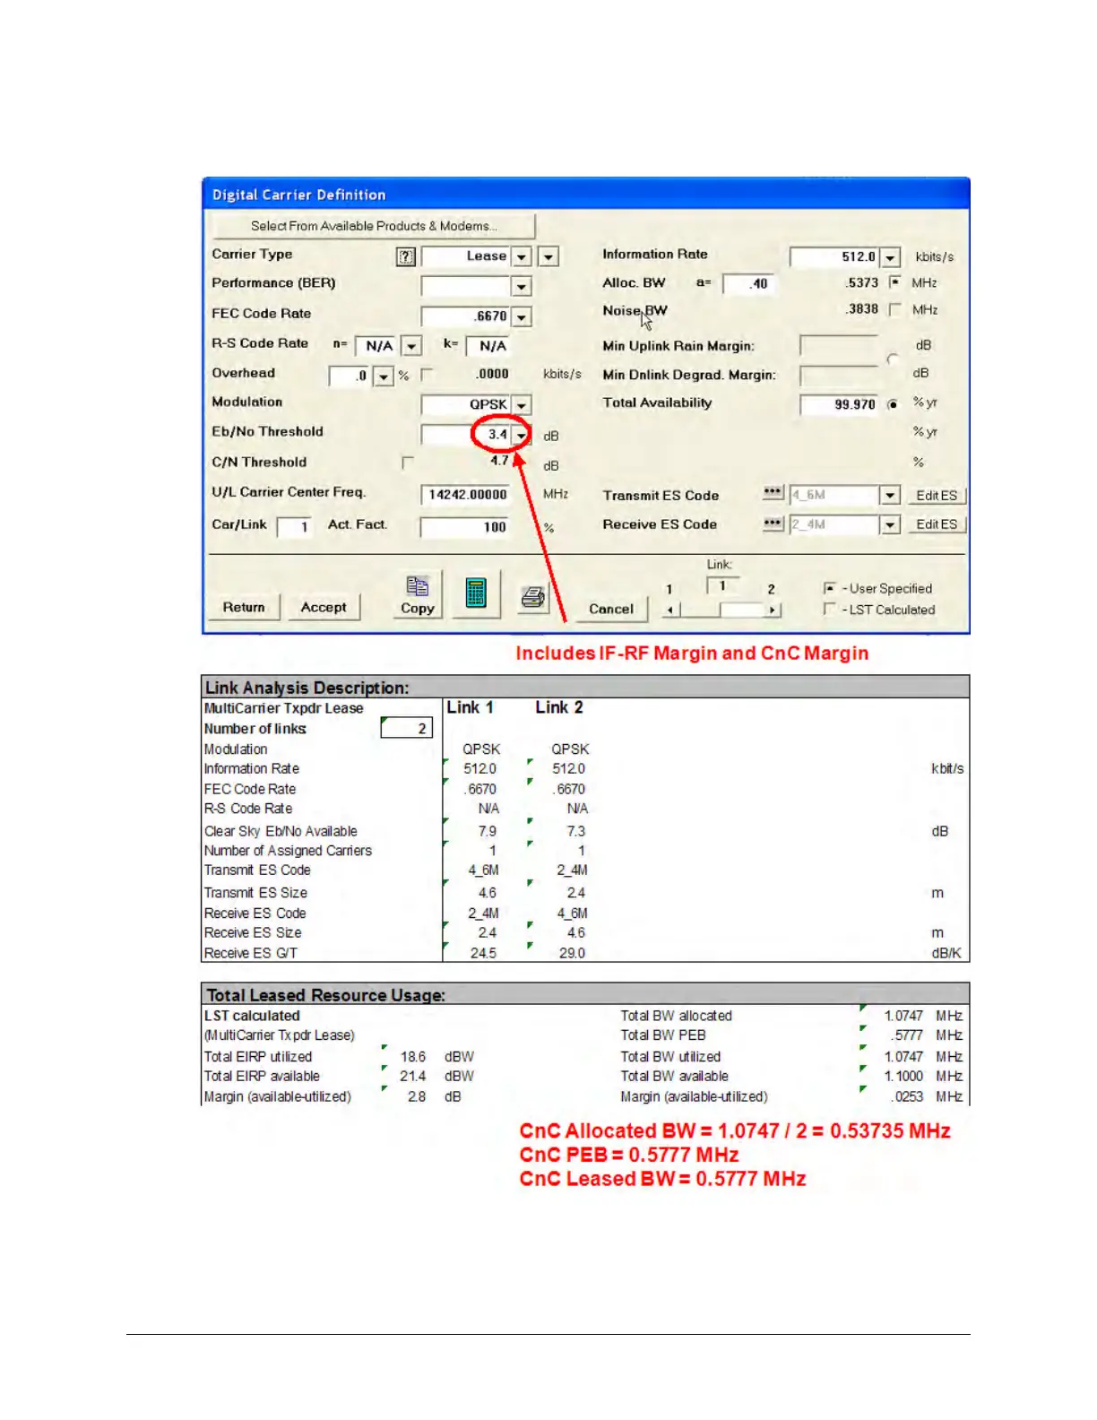Image resolution: width=1097 pixels, height=1420 pixels.
Task: Open the Eb/No Threshold dropdown arrow
Action: pyautogui.click(x=522, y=436)
